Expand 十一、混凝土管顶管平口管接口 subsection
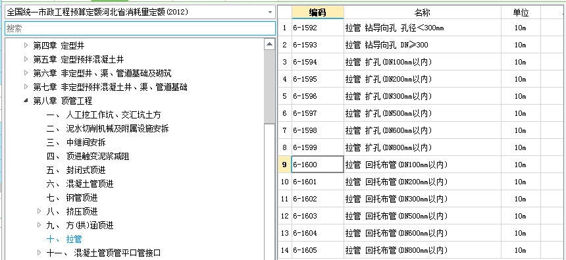 pos(39,252)
